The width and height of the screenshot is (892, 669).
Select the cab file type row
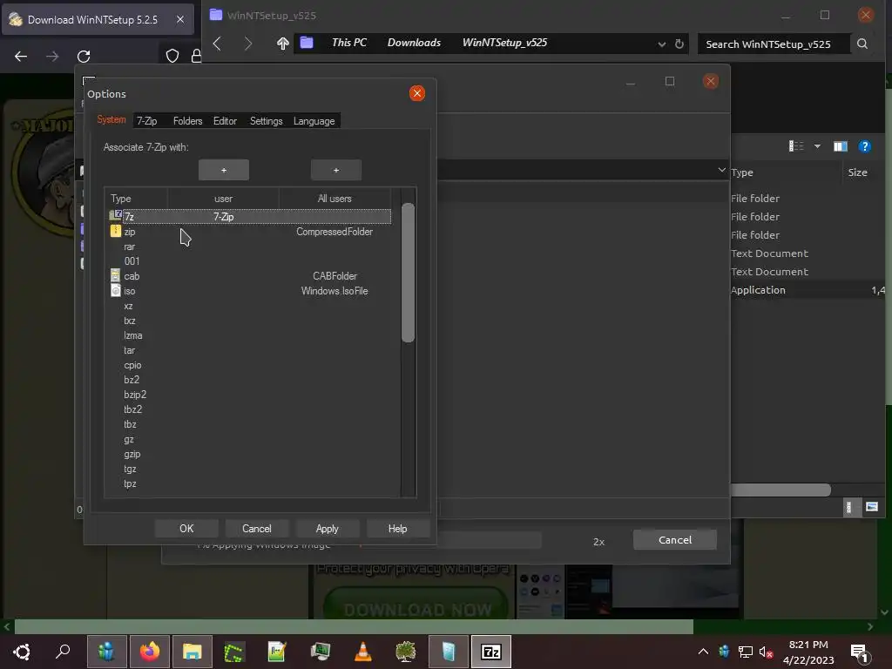249,276
